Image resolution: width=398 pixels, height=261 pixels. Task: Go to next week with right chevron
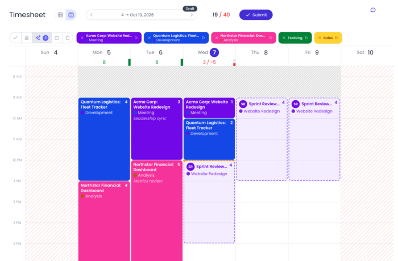pos(192,15)
